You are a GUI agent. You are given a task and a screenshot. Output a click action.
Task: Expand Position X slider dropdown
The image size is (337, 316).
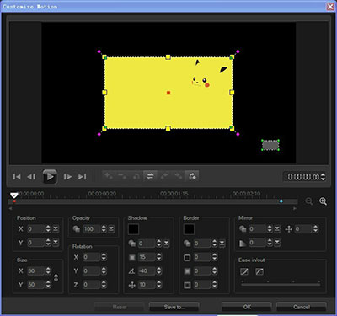tap(56, 229)
